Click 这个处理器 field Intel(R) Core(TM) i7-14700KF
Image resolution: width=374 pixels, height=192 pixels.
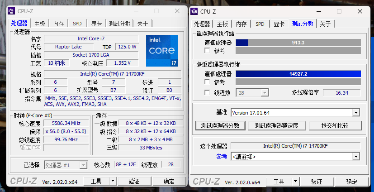[295, 146]
